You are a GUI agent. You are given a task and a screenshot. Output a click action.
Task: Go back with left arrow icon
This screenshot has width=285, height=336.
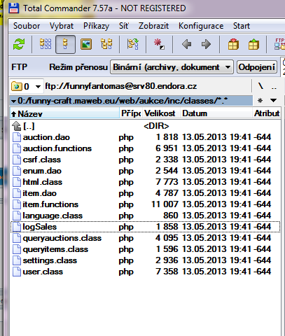coord(186,44)
